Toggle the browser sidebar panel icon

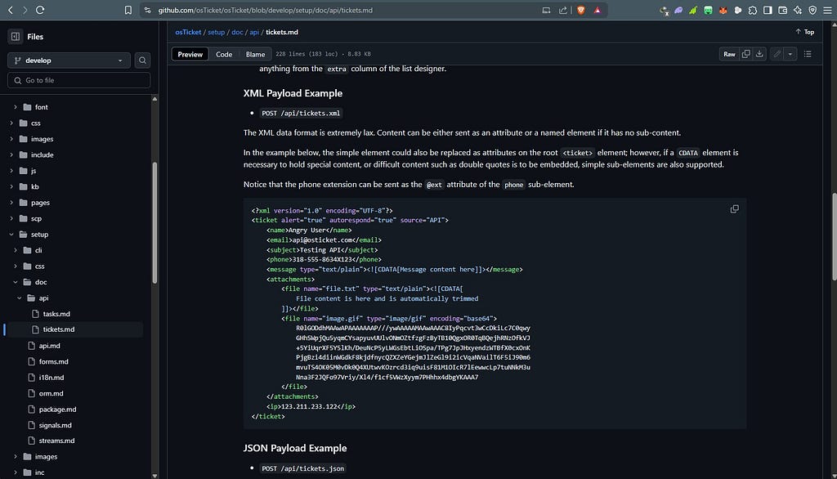pos(768,10)
